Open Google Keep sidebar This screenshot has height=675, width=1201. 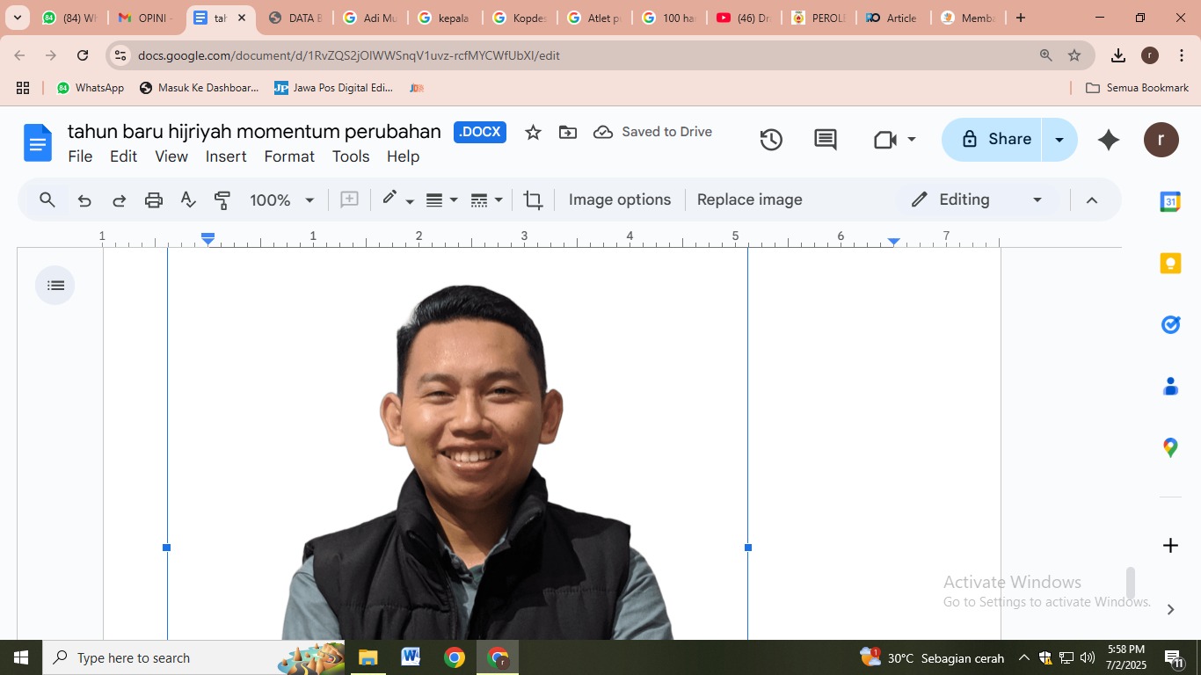pos(1170,263)
